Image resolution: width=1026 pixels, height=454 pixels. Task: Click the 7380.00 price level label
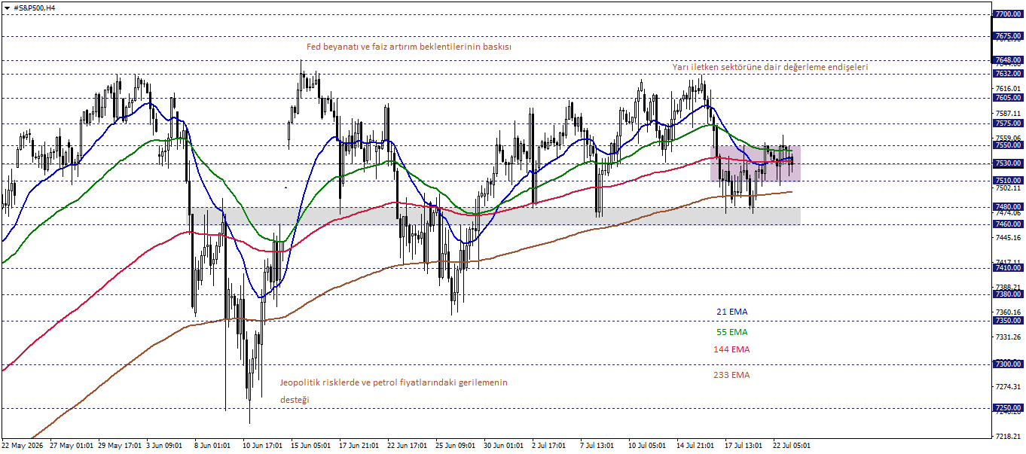click(x=1007, y=294)
